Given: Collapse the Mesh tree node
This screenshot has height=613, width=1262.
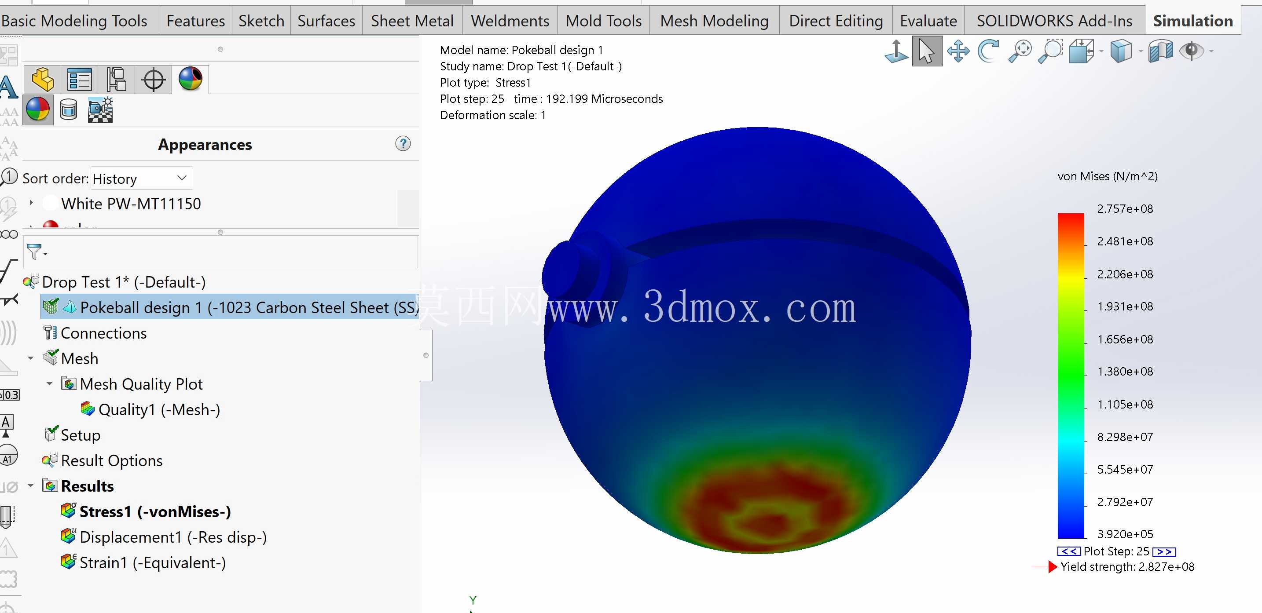Looking at the screenshot, I should 31,358.
